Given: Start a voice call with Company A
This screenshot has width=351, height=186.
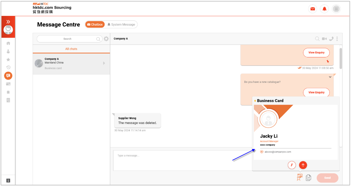Looking at the screenshot, I should tap(331, 39).
